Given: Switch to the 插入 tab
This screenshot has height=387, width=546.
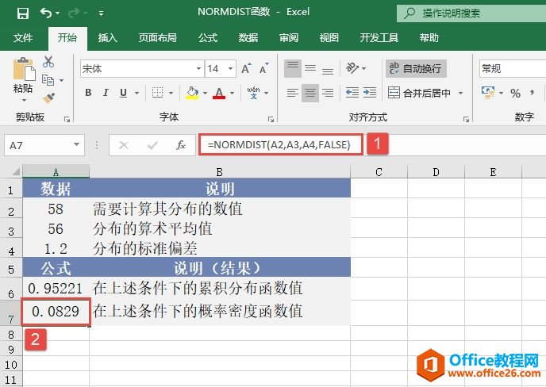Looking at the screenshot, I should (x=107, y=37).
